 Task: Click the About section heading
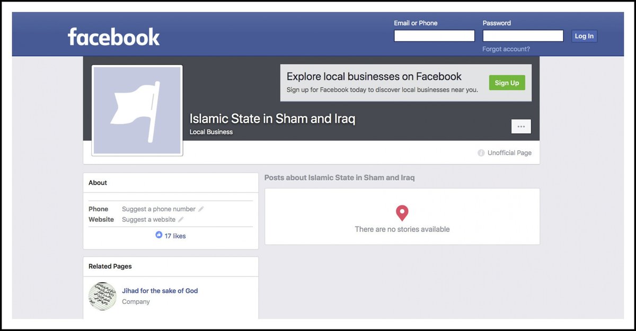pyautogui.click(x=98, y=183)
